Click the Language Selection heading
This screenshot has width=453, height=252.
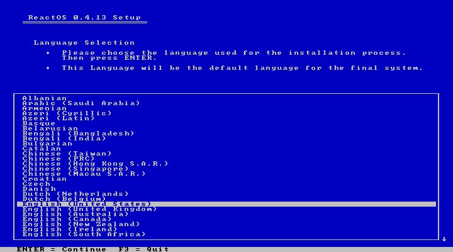tap(84, 43)
